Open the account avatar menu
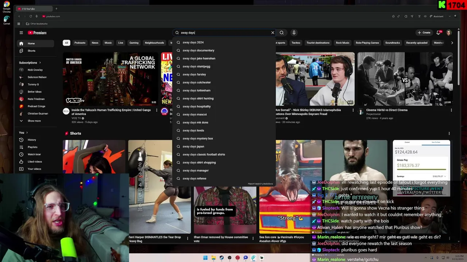The height and width of the screenshot is (262, 467). 449,33
